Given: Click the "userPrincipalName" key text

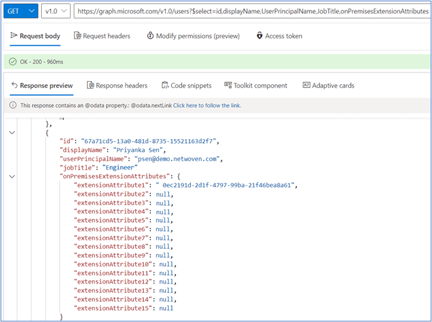Looking at the screenshot, I should click(93, 159).
